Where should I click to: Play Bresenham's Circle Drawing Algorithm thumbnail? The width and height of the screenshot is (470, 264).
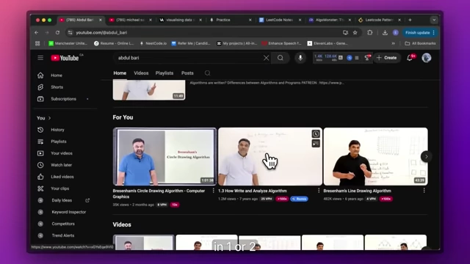[x=164, y=156]
